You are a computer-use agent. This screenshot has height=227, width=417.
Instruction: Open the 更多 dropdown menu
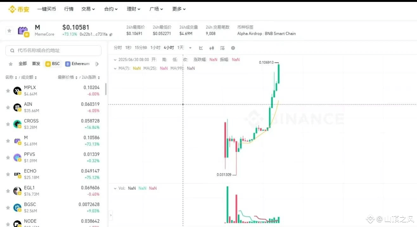coord(179,9)
